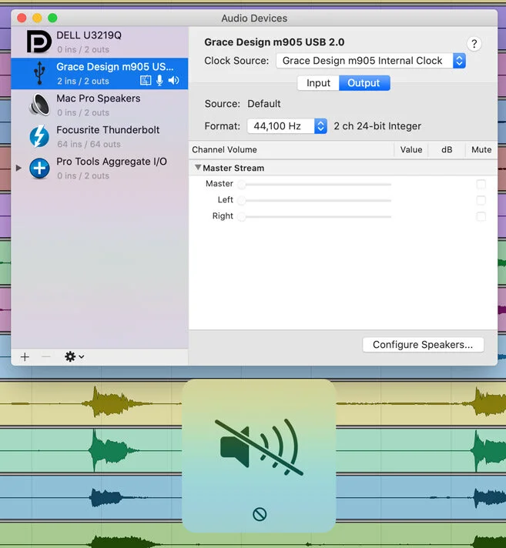Select the DELL U3219Q device row text
The height and width of the screenshot is (548, 506).
pyautogui.click(x=89, y=35)
